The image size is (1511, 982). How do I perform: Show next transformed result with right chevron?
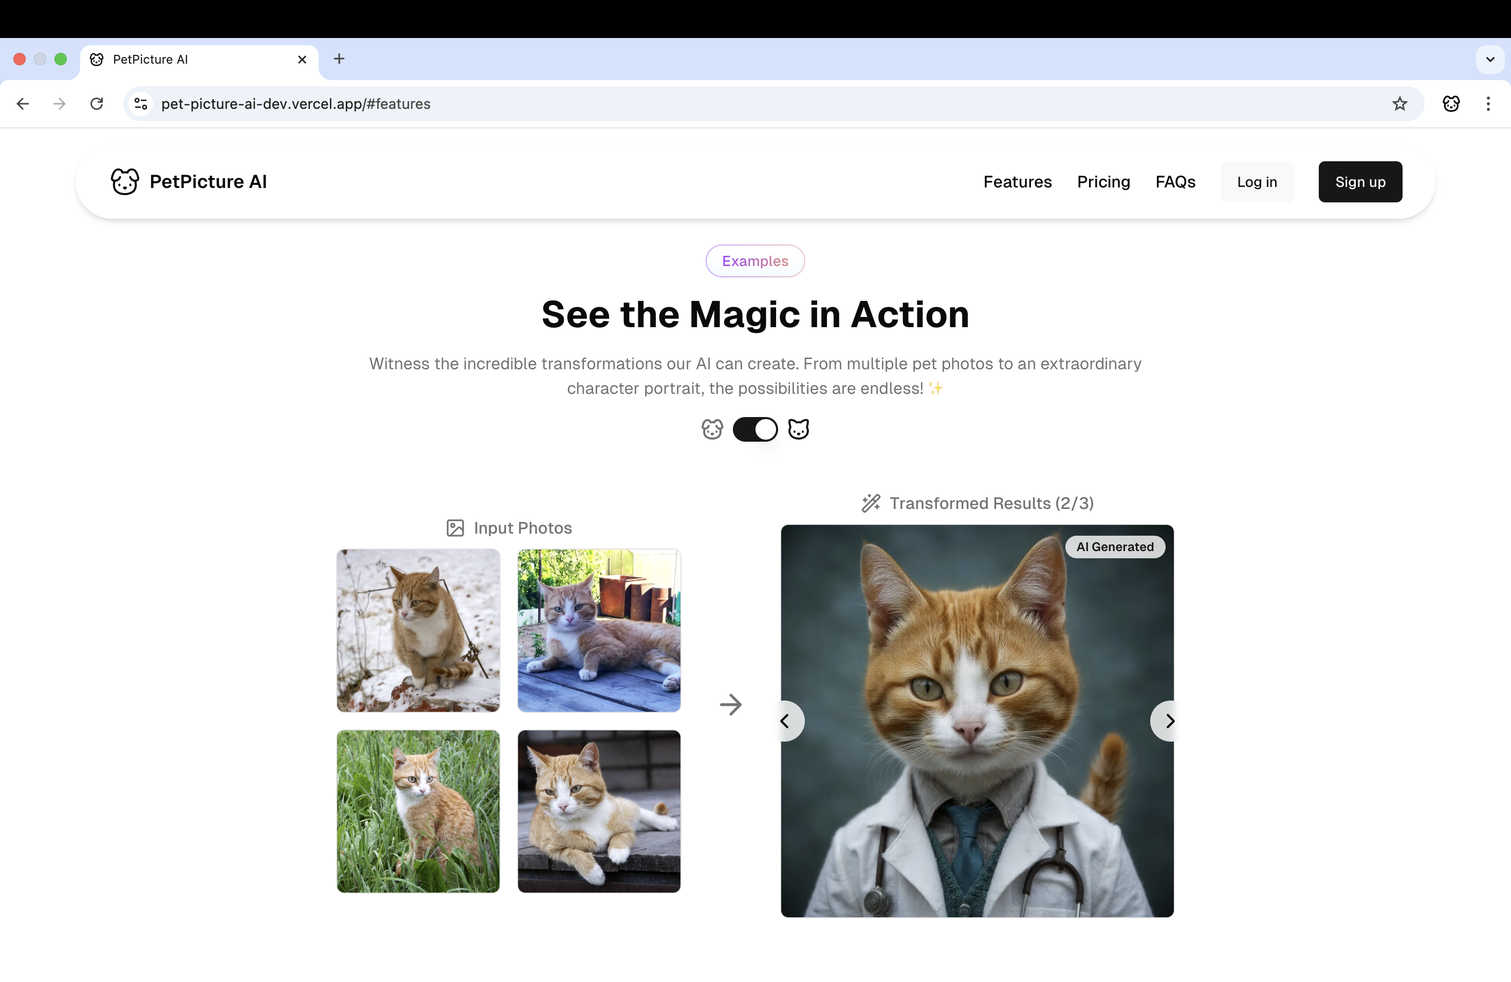[1169, 721]
